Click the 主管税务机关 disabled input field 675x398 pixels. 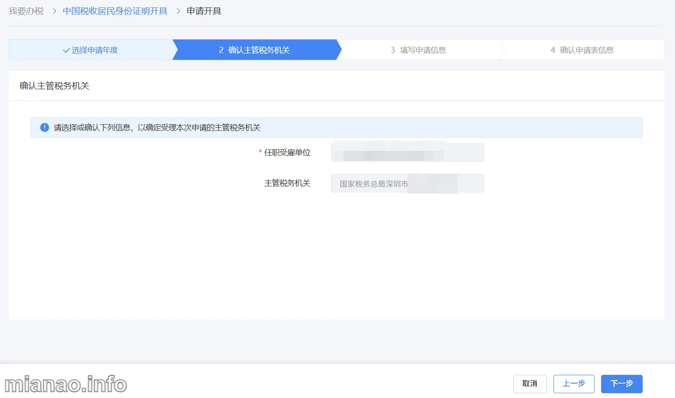(x=407, y=184)
